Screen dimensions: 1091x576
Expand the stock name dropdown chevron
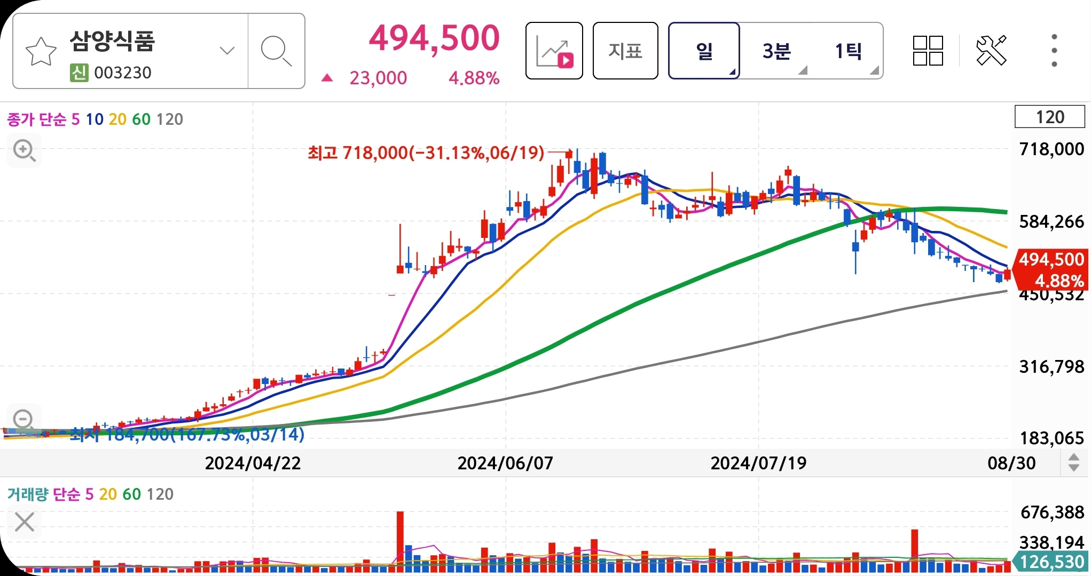(x=227, y=51)
